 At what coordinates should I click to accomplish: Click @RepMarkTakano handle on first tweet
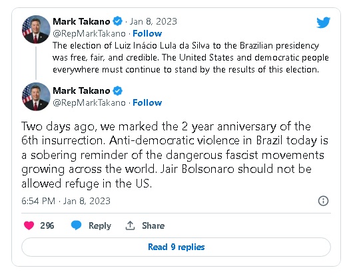tap(89, 33)
